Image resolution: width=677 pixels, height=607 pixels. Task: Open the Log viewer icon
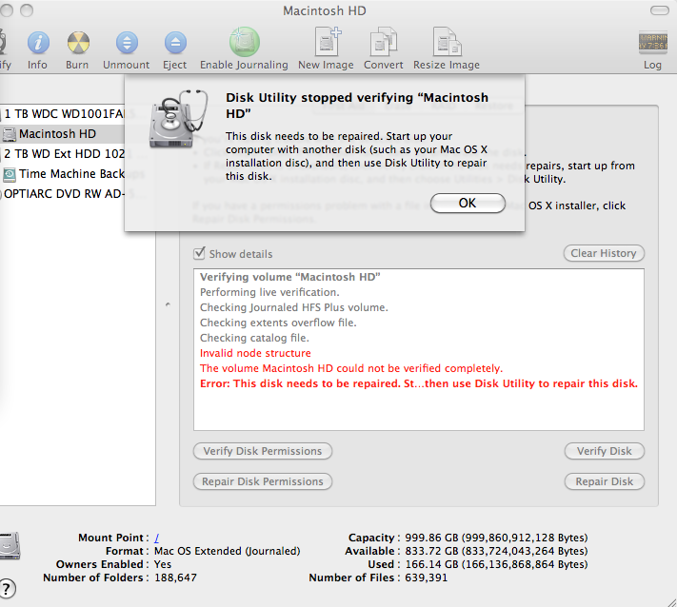653,43
